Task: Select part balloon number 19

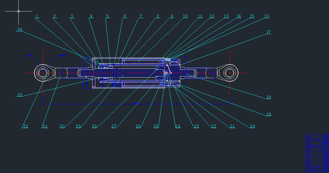Action: [269, 114]
